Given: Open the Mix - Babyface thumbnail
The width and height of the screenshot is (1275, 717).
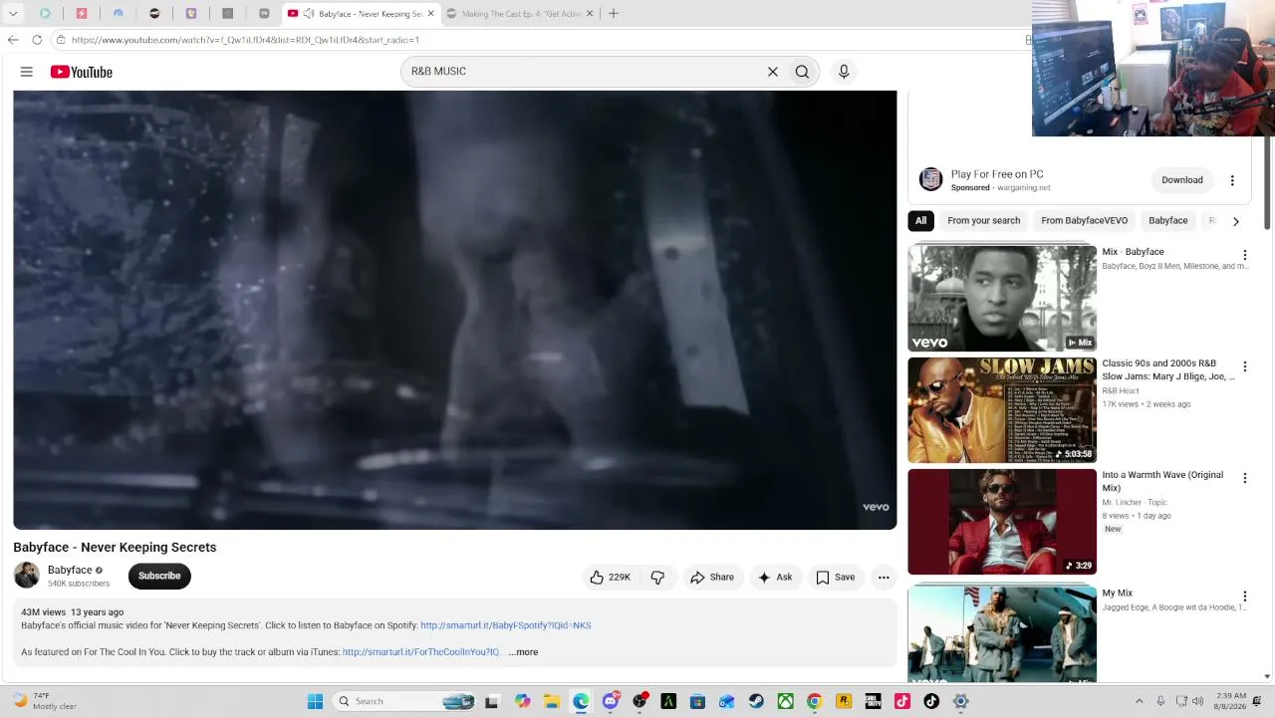Looking at the screenshot, I should tap(1002, 298).
